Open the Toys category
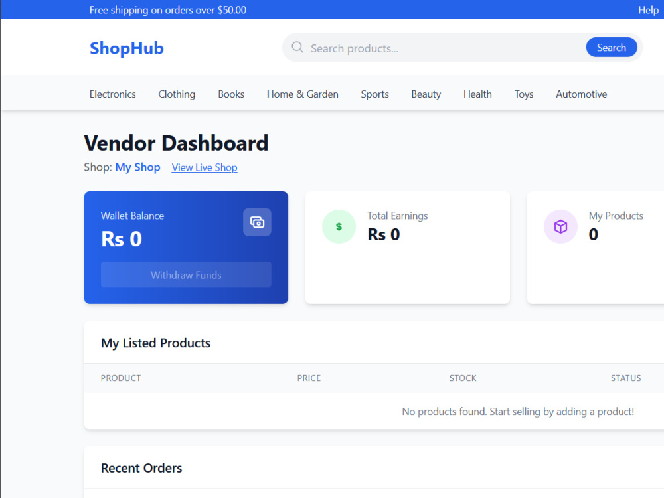 [523, 94]
